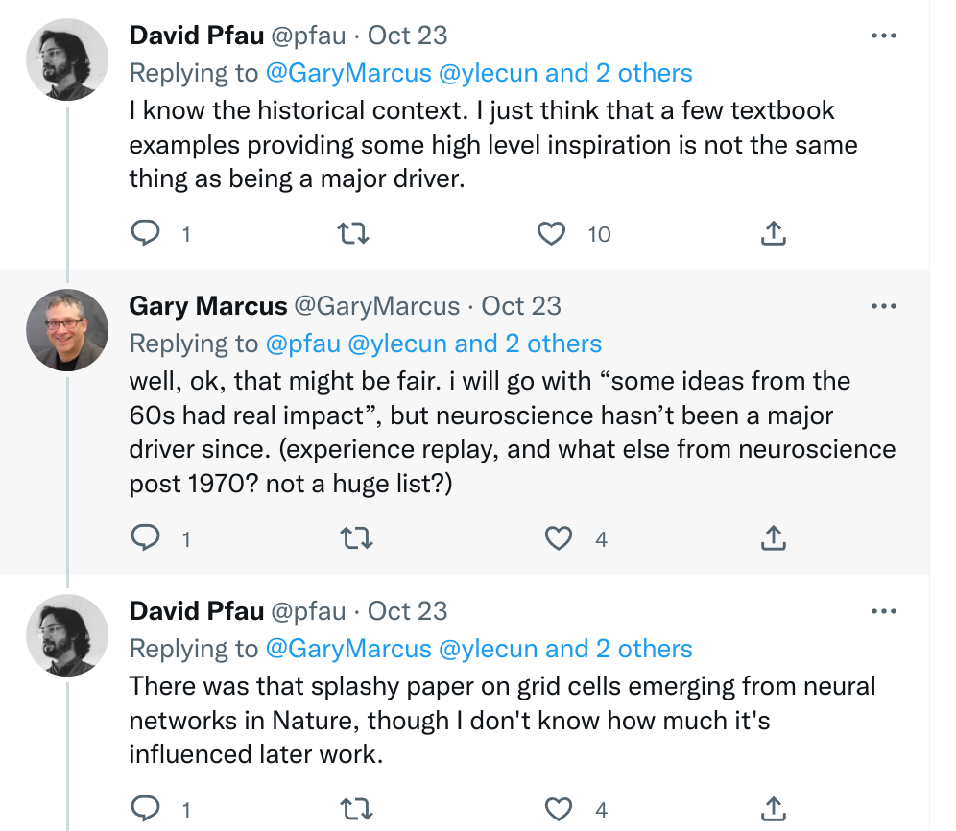Retweet David Pfau's historical context tweet

click(x=354, y=234)
